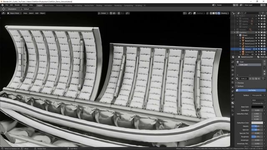Viewport: 267px width, 150px height.
Task: Toggle eye visibility for Pillow1
Action: point(256,35)
